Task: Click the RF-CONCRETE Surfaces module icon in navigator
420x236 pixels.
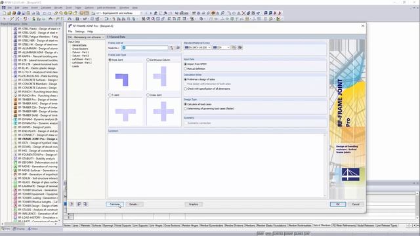Action: click(16, 80)
